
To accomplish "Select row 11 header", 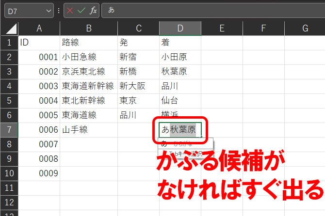I will coord(9,188).
